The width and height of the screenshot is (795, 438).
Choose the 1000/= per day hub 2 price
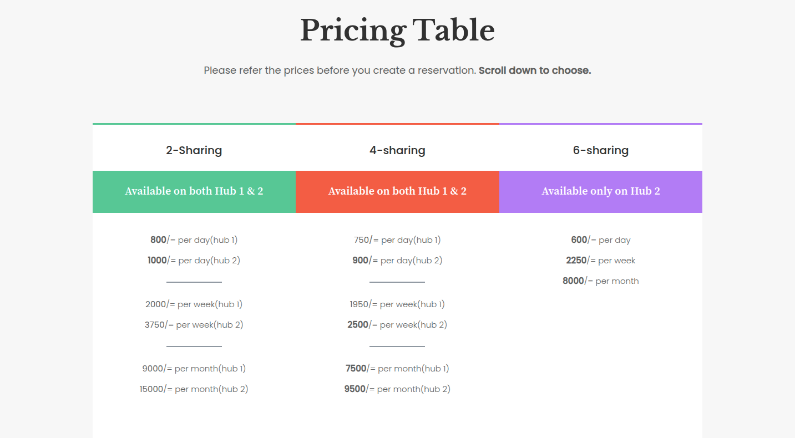[194, 261]
